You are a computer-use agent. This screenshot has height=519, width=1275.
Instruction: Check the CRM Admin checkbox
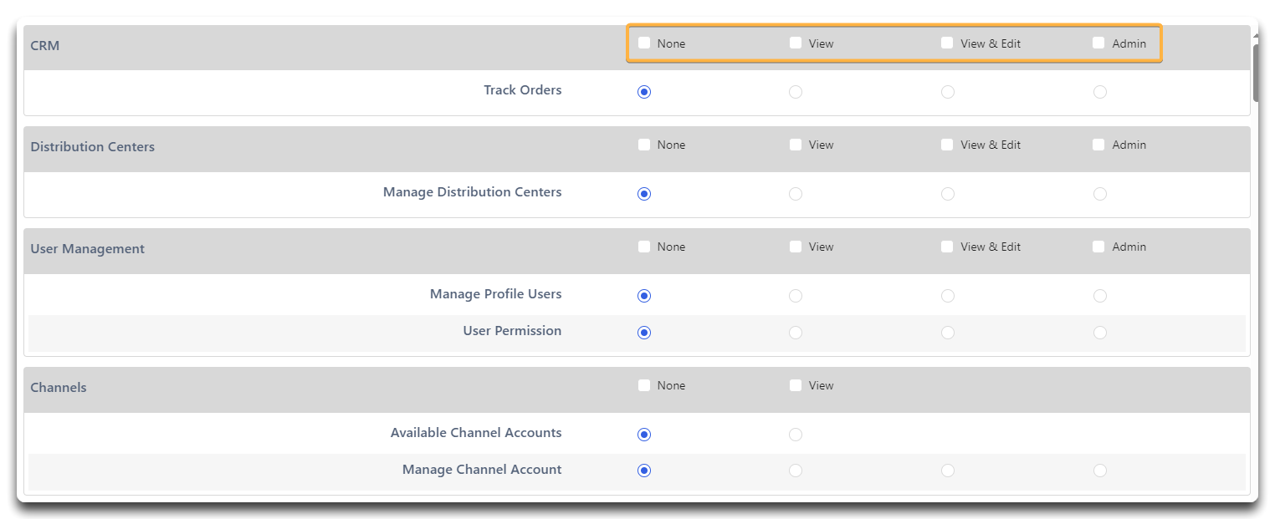pyautogui.click(x=1098, y=43)
